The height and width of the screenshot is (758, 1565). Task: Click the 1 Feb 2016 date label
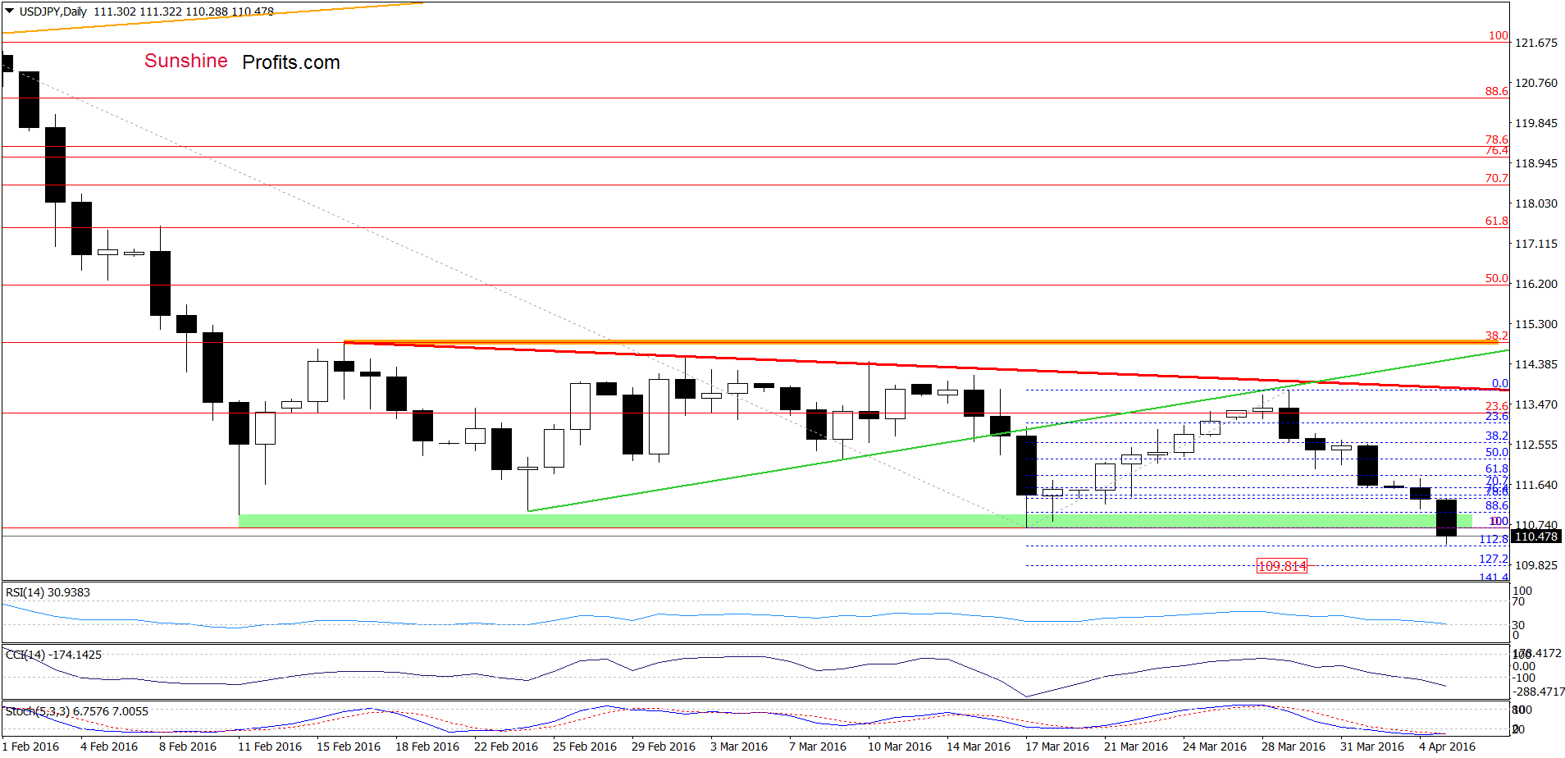tap(30, 747)
